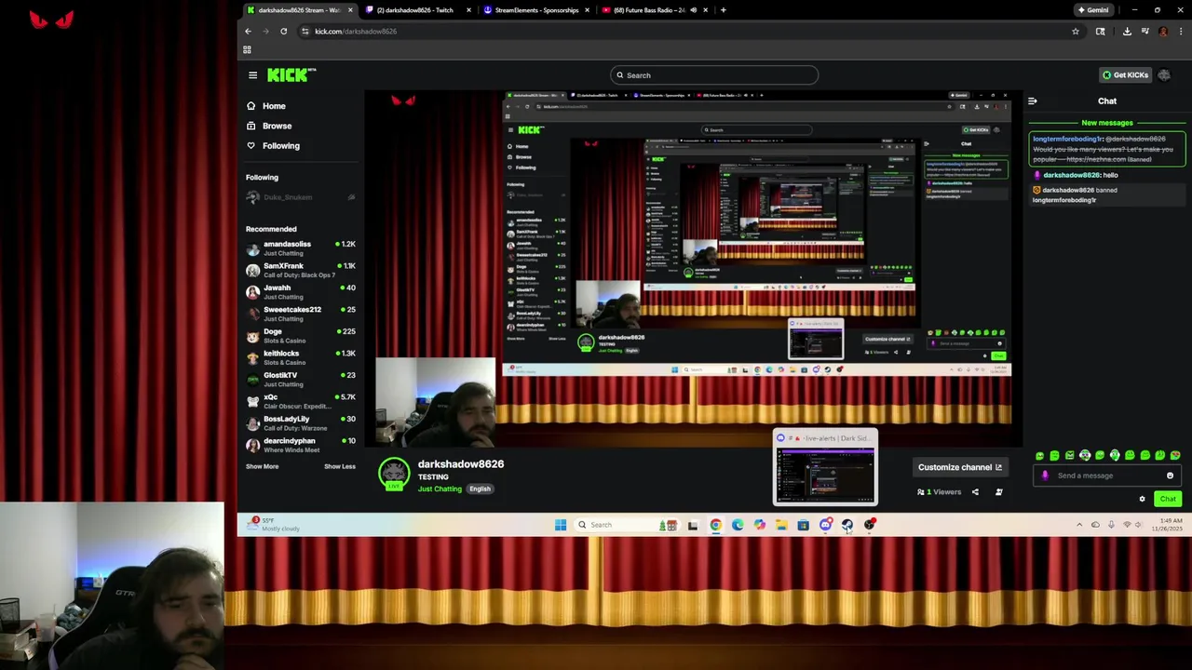The width and height of the screenshot is (1192, 670).
Task: Mute the Future Bass Radio tab audio icon
Action: point(693,10)
